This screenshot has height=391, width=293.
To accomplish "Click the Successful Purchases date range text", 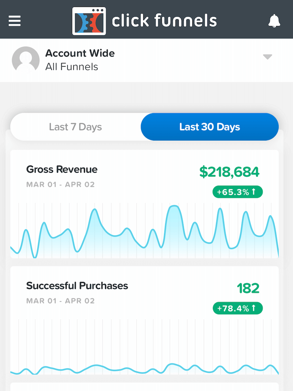I will click(x=60, y=301).
